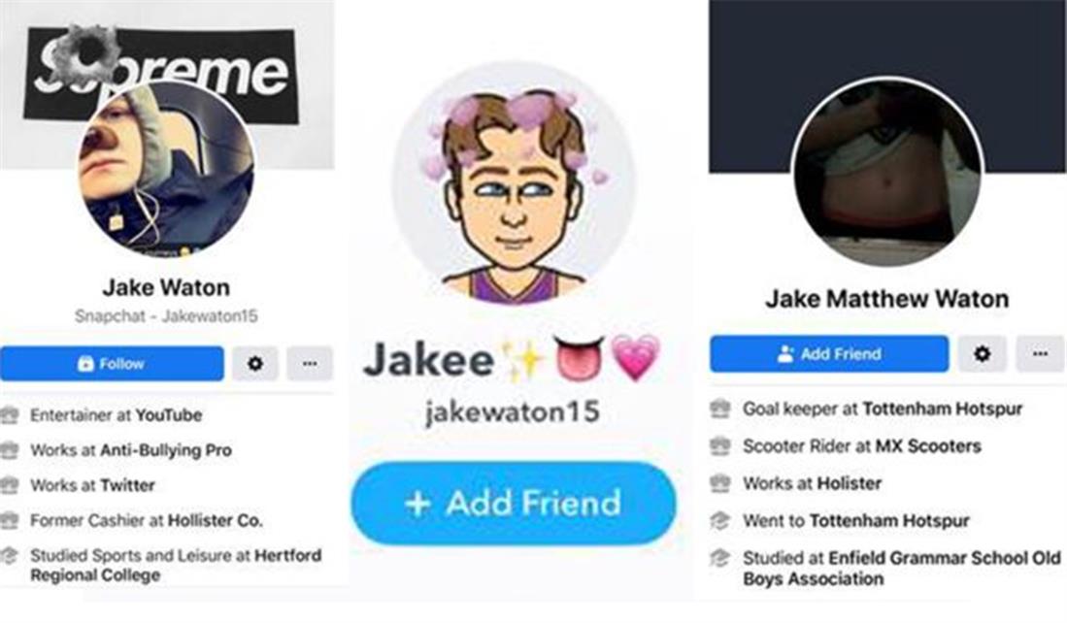
Task: Click the gear icon beside Follow button
Action: 255,364
